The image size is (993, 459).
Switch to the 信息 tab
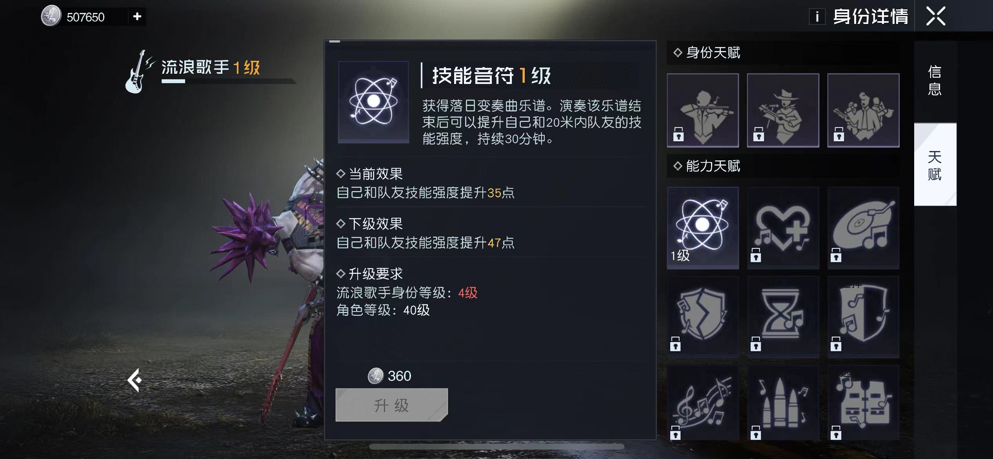(935, 81)
